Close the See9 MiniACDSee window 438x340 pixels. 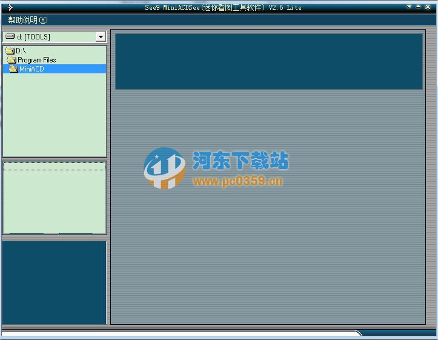(x=428, y=7)
